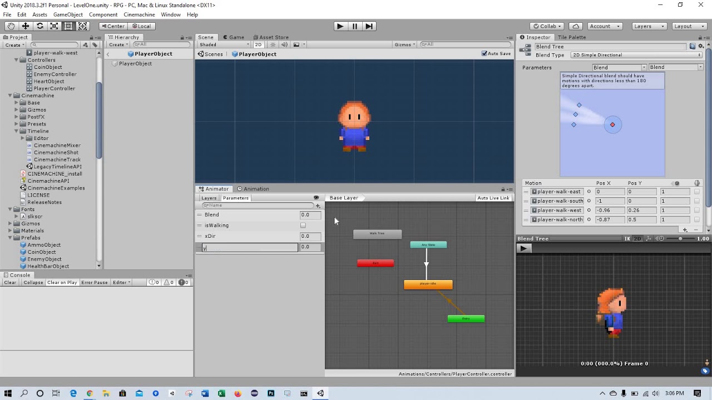Click the Pause button in the toolbar
Image resolution: width=712 pixels, height=400 pixels.
354,26
